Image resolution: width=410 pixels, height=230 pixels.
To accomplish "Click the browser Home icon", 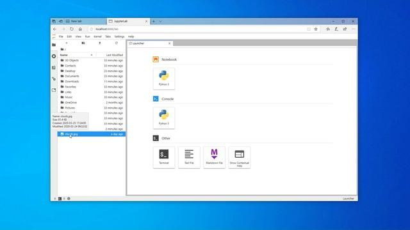I will tap(80, 29).
